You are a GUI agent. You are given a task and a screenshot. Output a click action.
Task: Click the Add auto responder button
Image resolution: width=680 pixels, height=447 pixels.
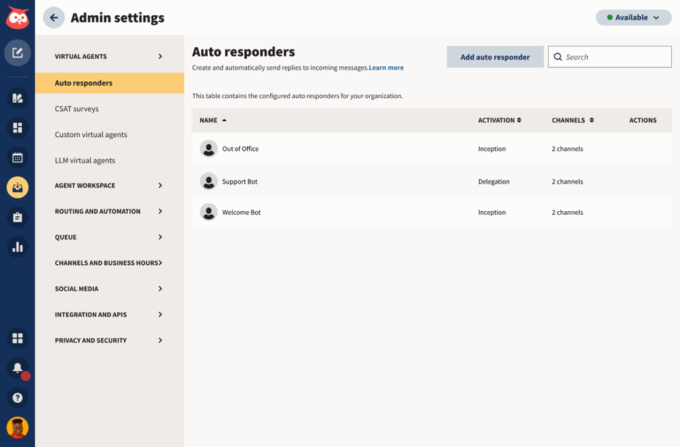click(495, 57)
